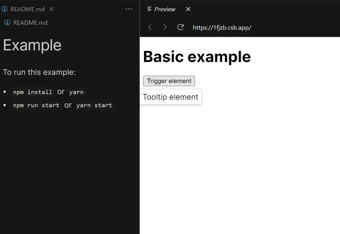Click the Example heading in the README
Screen dimensions: 340x234
[x=32, y=45]
